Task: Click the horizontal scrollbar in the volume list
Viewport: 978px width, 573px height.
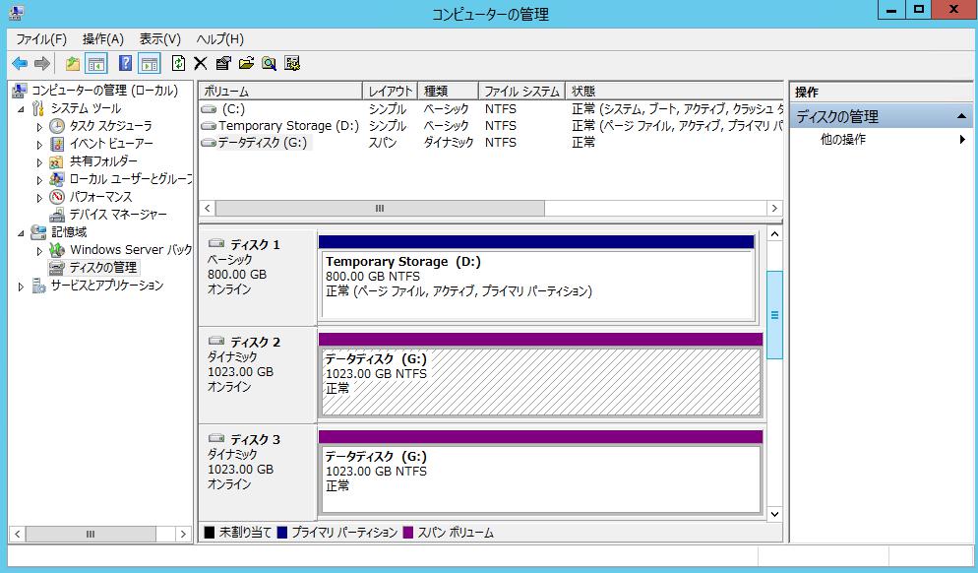Action: point(379,208)
